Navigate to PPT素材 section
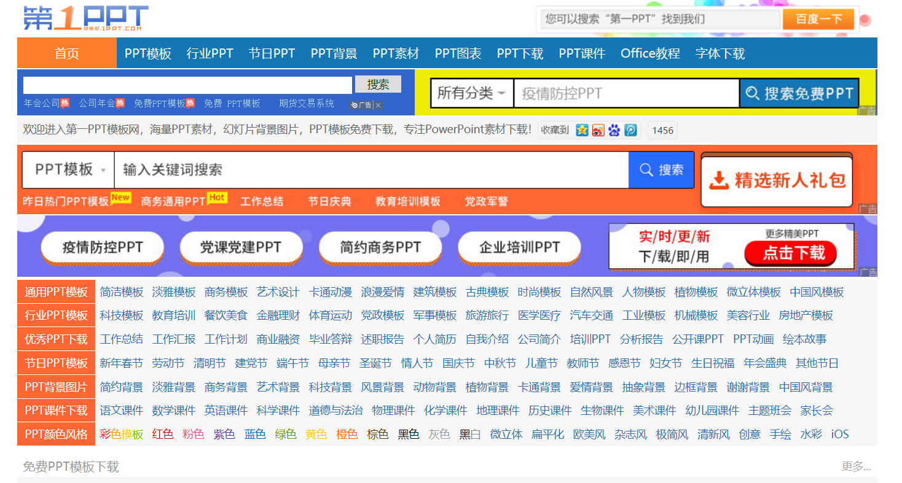This screenshot has width=902, height=483. click(x=396, y=53)
